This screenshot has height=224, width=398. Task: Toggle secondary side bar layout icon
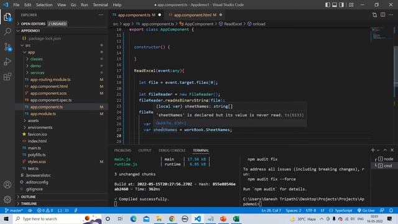tap(341, 5)
